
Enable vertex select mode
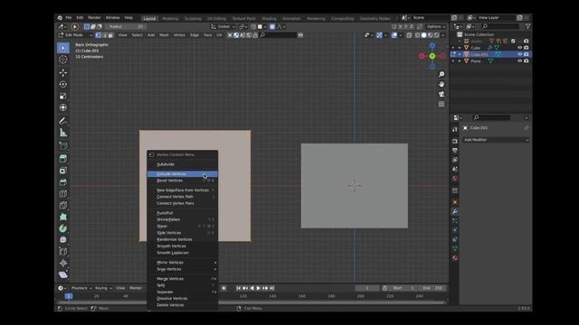(99, 35)
